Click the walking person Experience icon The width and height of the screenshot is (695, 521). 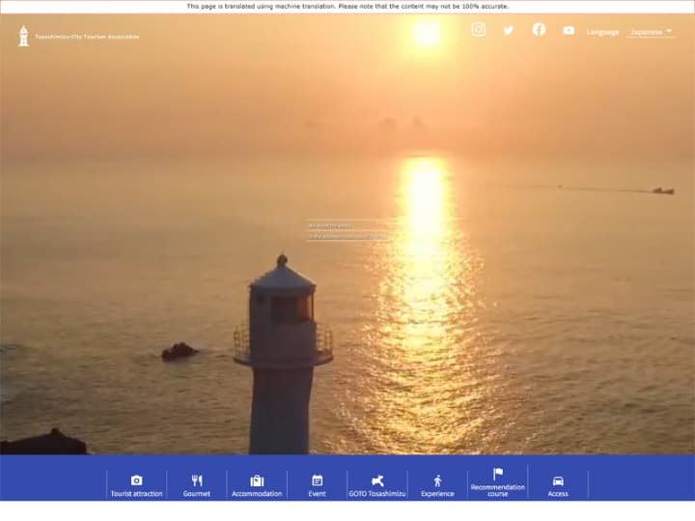[437, 480]
